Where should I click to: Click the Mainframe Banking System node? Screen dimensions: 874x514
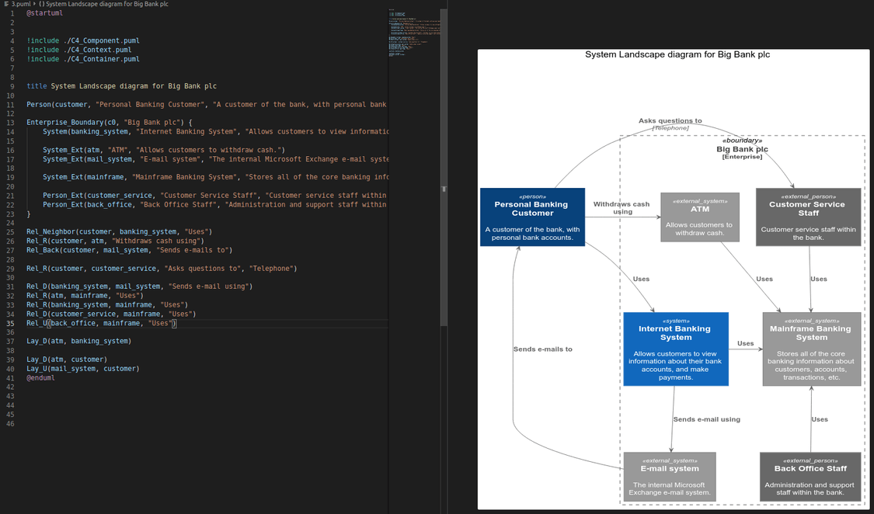click(811, 349)
